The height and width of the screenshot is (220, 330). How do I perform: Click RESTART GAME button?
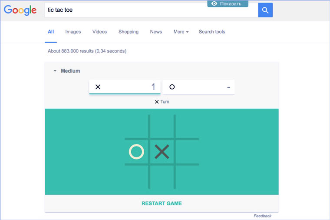pyautogui.click(x=162, y=203)
